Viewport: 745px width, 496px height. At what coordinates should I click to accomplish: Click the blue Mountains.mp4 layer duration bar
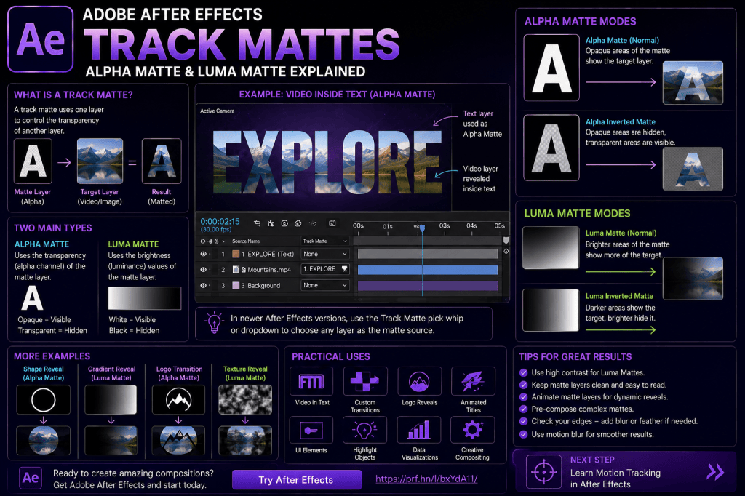428,269
